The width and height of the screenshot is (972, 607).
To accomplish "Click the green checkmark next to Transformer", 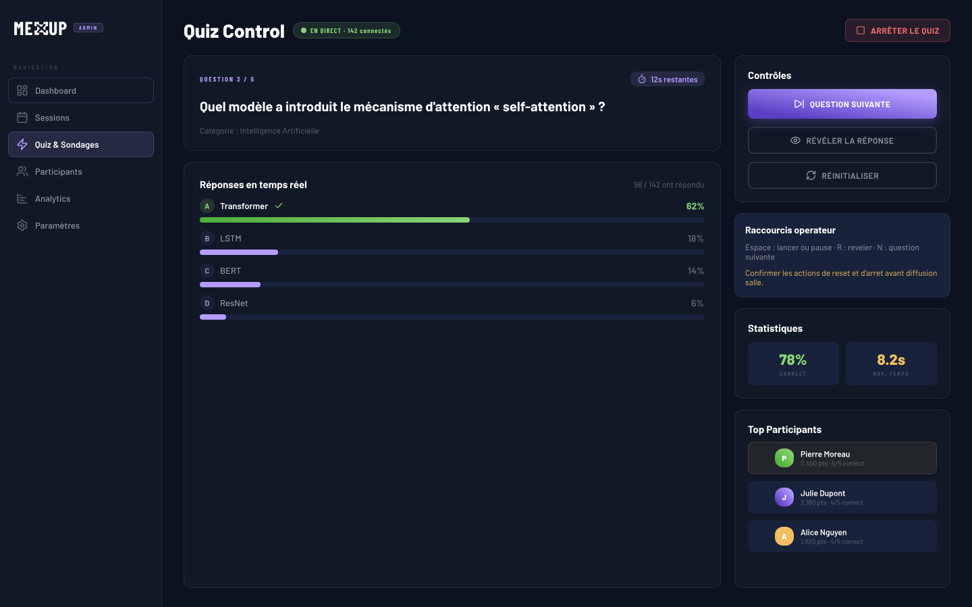I will tap(279, 206).
